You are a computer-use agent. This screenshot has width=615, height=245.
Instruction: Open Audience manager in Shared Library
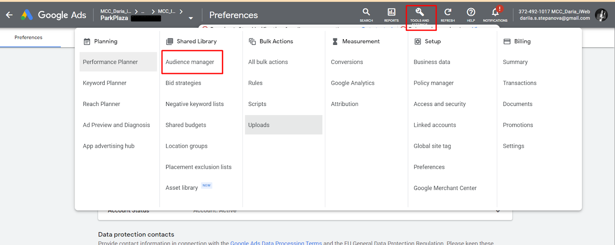pyautogui.click(x=190, y=62)
